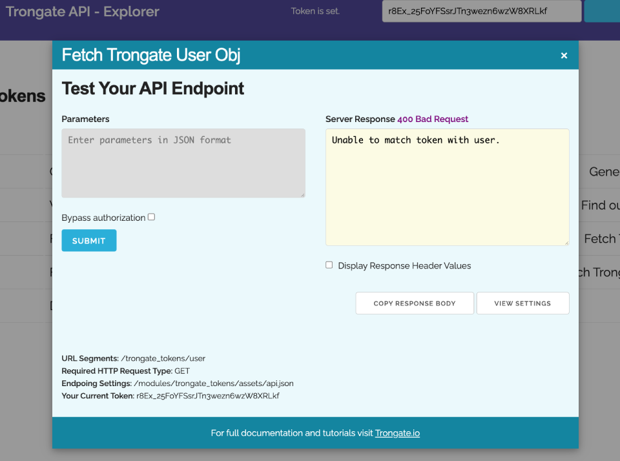Viewport: 620px width, 461px height.
Task: Click the 400 Bad Request status text
Action: (433, 119)
